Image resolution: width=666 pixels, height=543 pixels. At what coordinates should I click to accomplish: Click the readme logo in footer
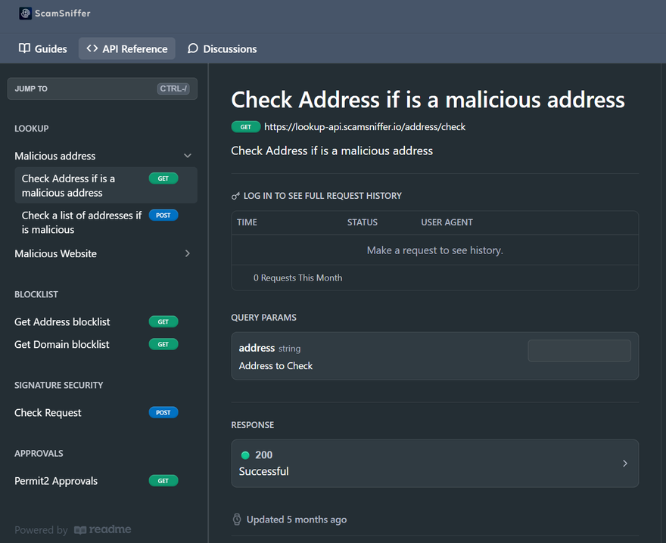[x=103, y=529]
